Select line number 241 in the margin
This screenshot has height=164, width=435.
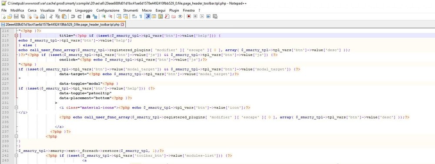5,151
